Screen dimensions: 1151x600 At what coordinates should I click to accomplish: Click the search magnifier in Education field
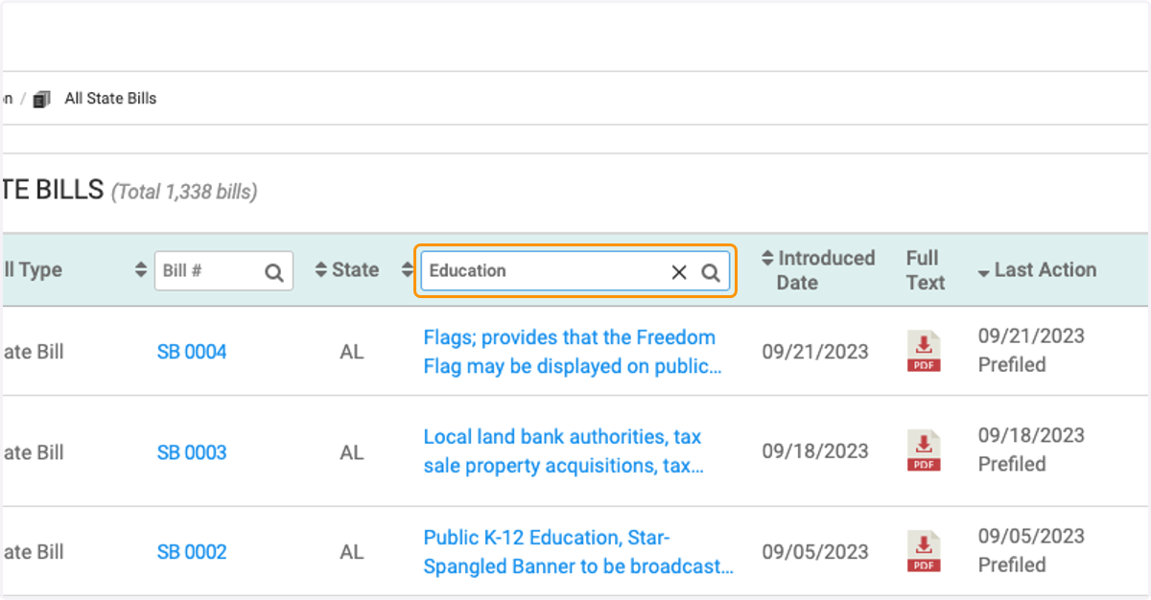[x=711, y=272]
